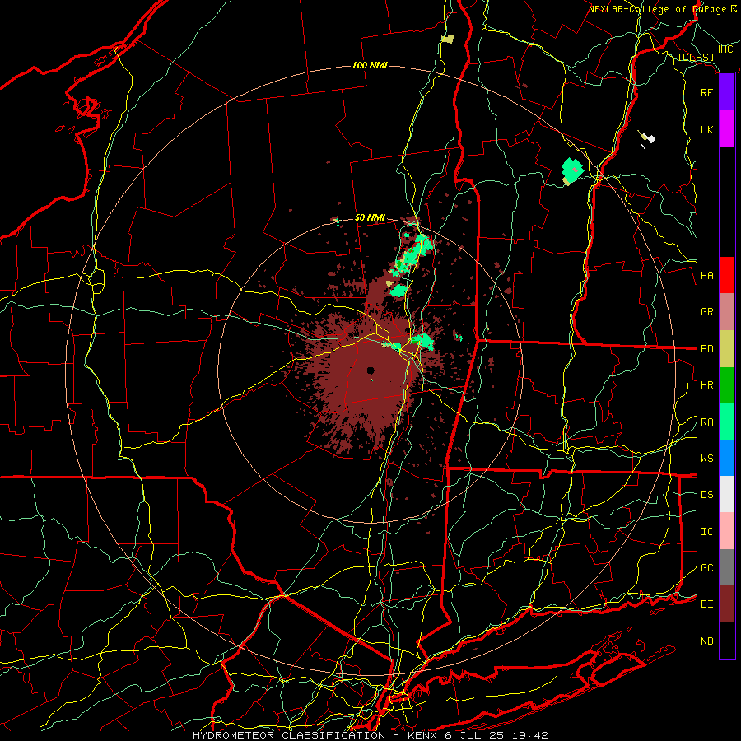741x741 pixels.
Task: Click the yellow big drops echo at top
Action: pyautogui.click(x=447, y=39)
